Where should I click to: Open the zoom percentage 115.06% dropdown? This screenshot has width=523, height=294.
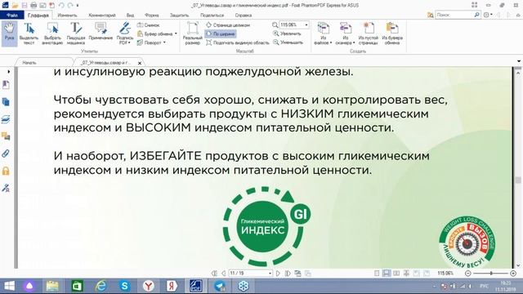(306, 25)
